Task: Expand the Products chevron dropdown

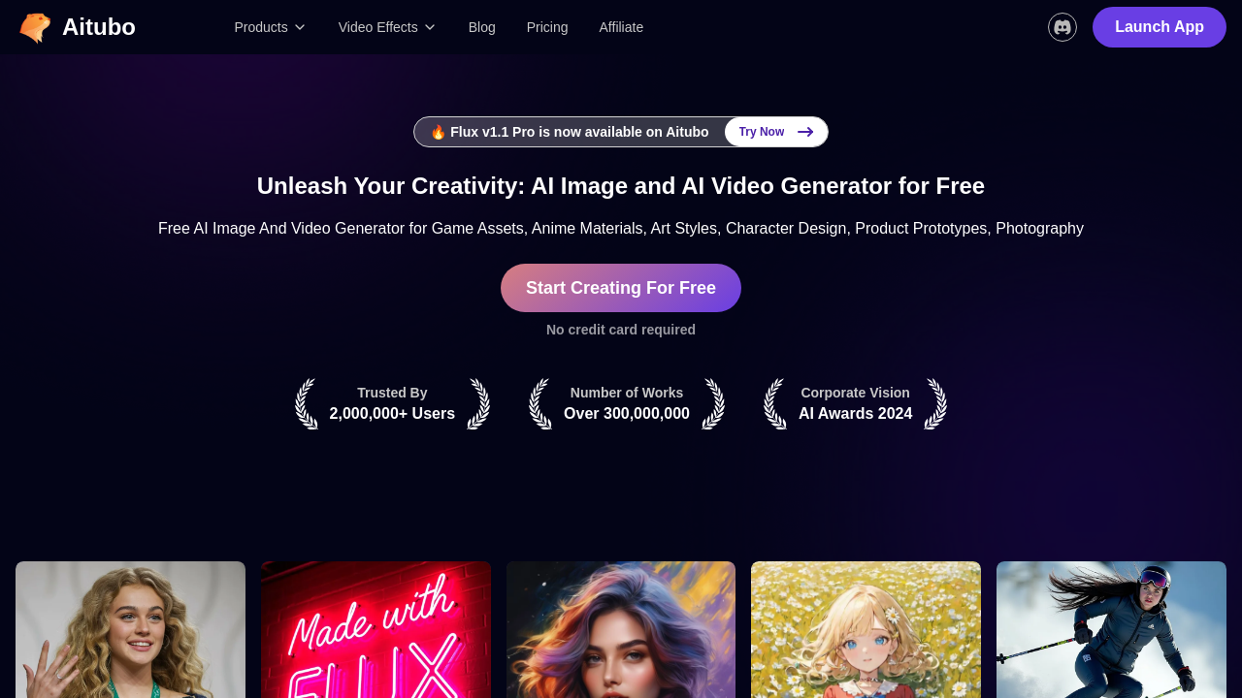Action: 300,27
